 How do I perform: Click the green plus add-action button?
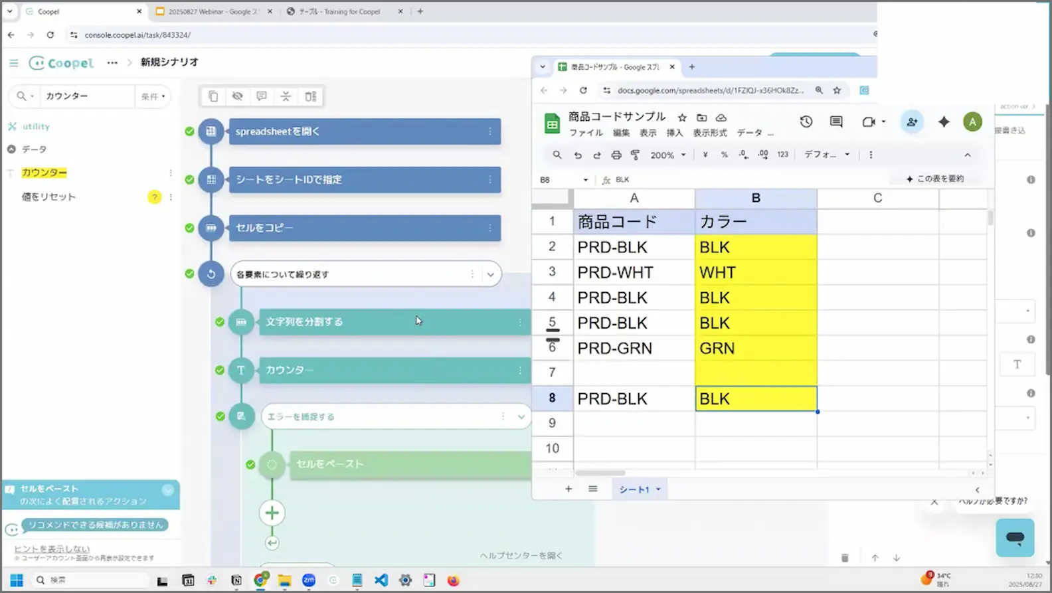[x=272, y=513]
